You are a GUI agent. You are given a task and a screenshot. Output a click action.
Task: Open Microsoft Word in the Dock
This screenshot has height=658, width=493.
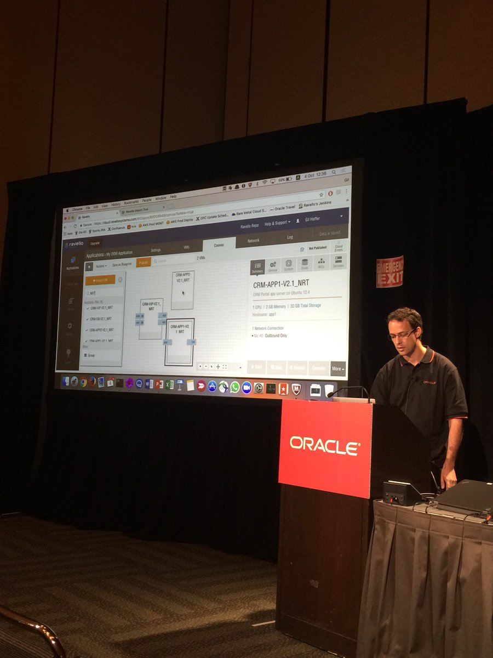[x=149, y=384]
